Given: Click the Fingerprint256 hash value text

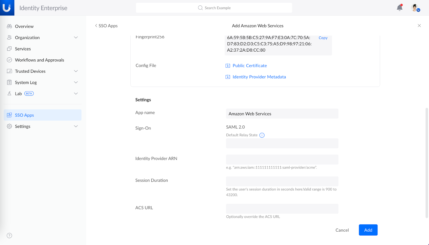Looking at the screenshot, I should 269,44.
